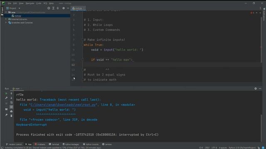Open Python Console tool window

click(x=91, y=144)
